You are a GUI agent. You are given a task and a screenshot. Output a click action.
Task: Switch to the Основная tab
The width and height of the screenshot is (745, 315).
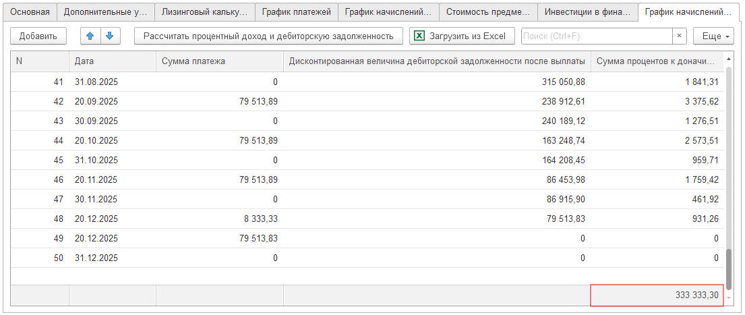tap(29, 12)
